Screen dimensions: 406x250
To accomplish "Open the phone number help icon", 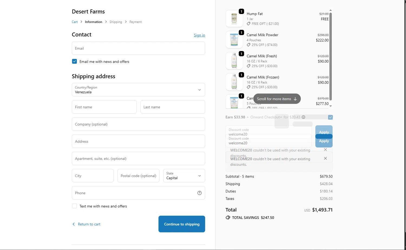I will pyautogui.click(x=199, y=193).
